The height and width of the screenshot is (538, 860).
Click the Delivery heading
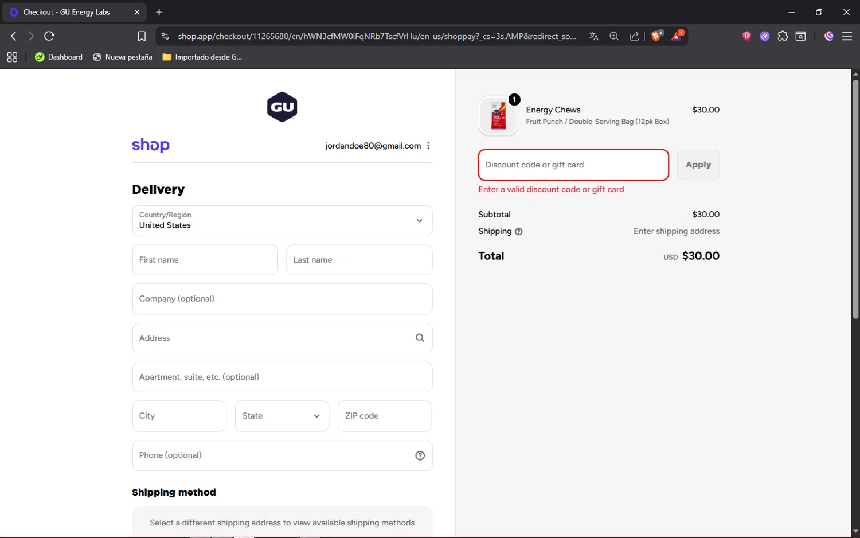click(x=158, y=189)
